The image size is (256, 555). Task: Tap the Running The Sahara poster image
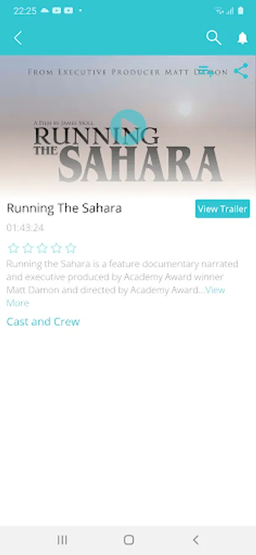128,125
